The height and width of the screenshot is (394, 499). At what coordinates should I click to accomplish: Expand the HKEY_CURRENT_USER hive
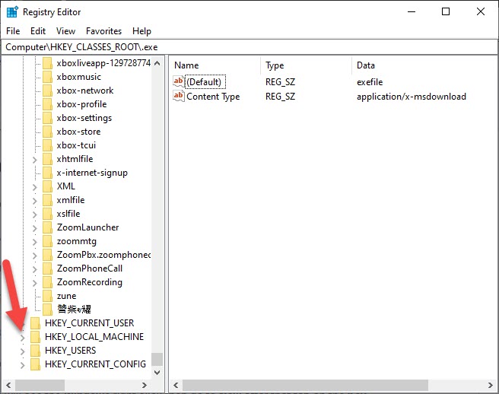pyautogui.click(x=22, y=323)
